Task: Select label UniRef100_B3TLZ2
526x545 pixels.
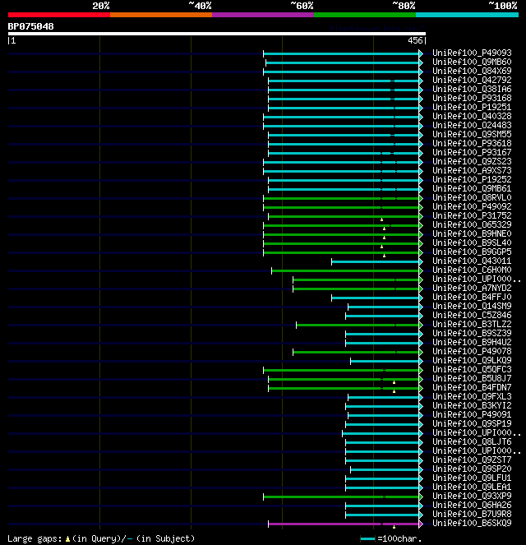Action: tap(472, 324)
